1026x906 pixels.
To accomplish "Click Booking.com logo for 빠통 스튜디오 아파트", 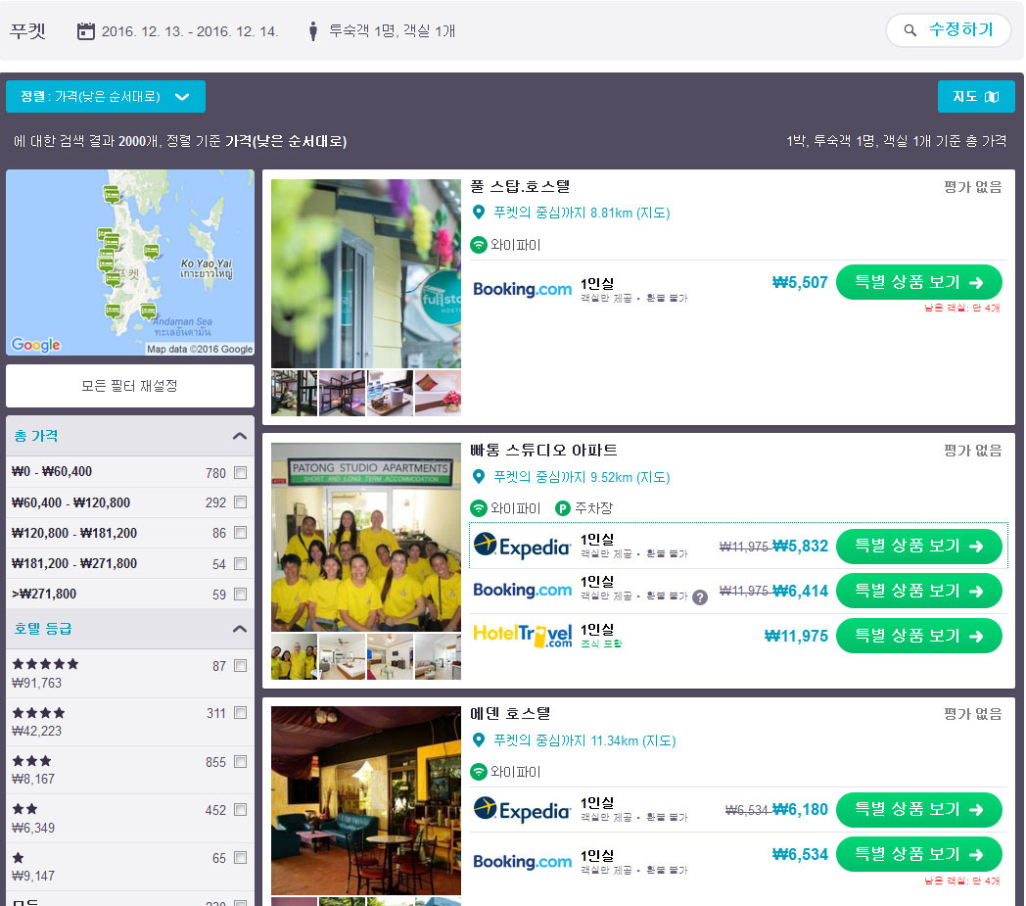I will pos(522,590).
